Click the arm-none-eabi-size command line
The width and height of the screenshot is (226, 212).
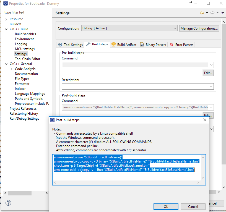click(88, 157)
